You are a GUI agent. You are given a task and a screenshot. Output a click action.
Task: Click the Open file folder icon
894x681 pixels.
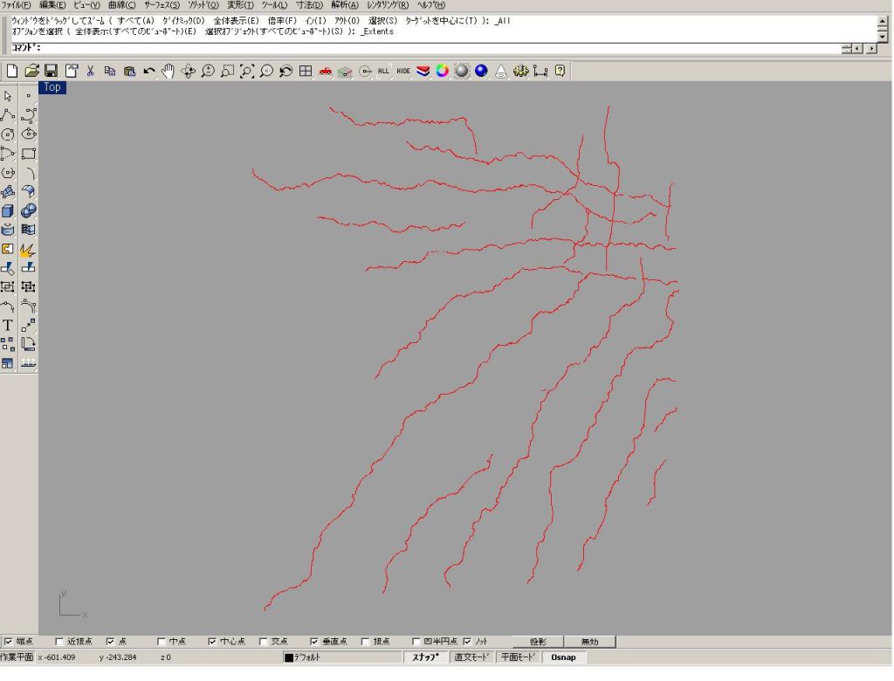tap(32, 71)
